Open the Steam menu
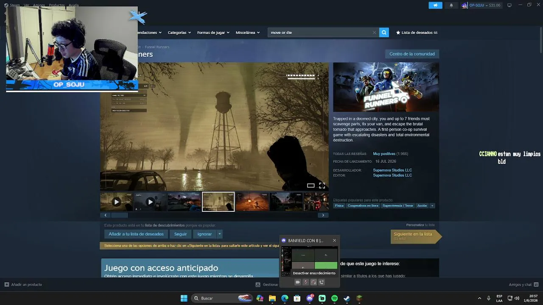Viewport: 543px width, 305px height. tap(13, 5)
